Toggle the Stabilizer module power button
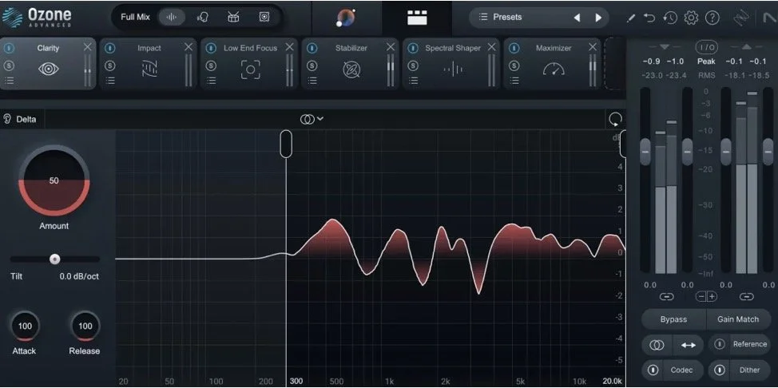The image size is (778, 388). click(x=312, y=48)
